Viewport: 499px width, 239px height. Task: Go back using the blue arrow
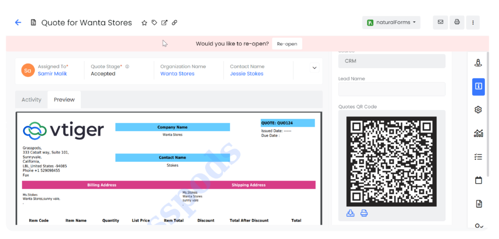(x=18, y=22)
